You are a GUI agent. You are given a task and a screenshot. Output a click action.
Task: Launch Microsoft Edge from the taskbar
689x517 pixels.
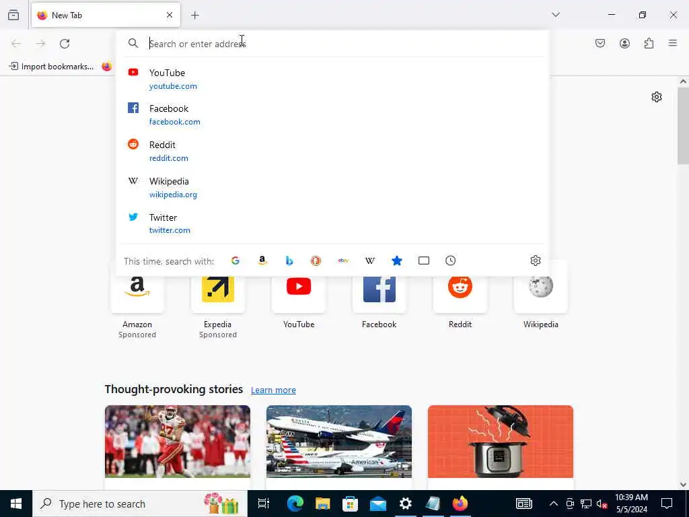295,504
